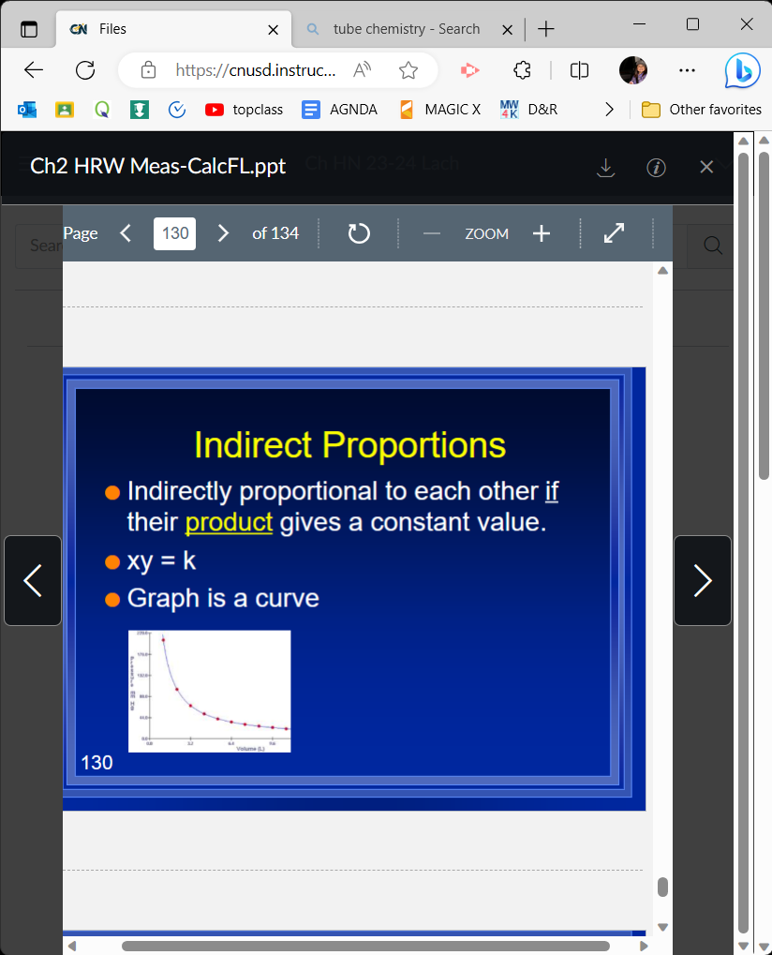The width and height of the screenshot is (772, 955).
Task: Click horizontal scroll right arrow
Action: coord(644,946)
